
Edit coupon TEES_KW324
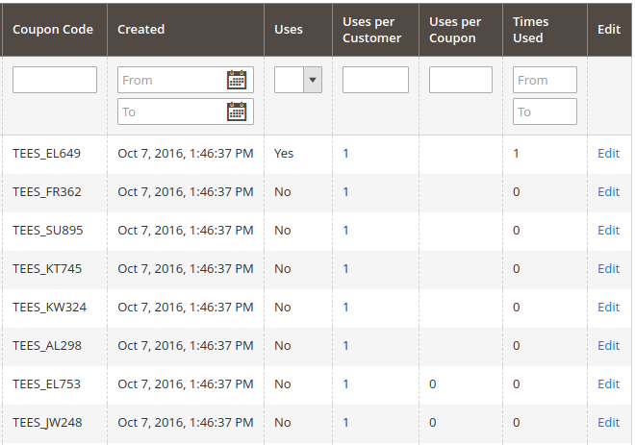point(608,307)
